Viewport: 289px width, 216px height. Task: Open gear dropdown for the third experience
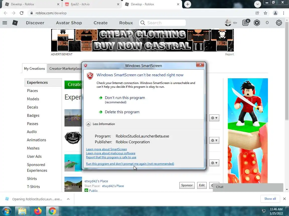[214, 163]
